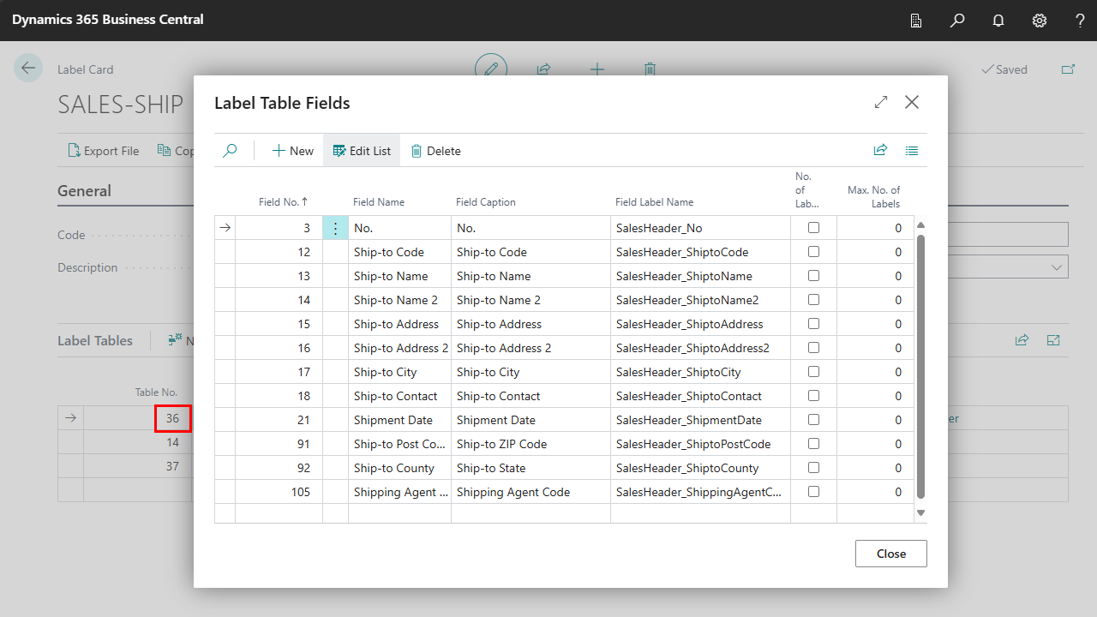
Task: Select Edit List in the dialog toolbar
Action: coord(362,151)
